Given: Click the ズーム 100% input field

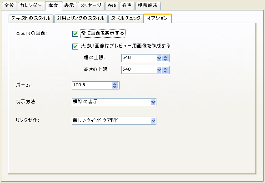Looking at the screenshot, I should pyautogui.click(x=92, y=85).
